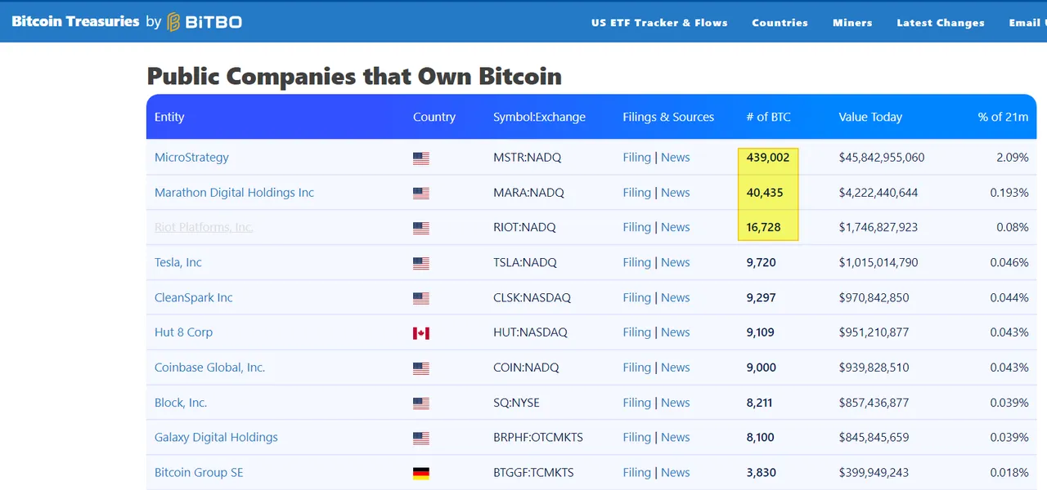Screen dimensions: 1047x490
Task: Open the Block, Inc. entity link
Action: pyautogui.click(x=181, y=403)
